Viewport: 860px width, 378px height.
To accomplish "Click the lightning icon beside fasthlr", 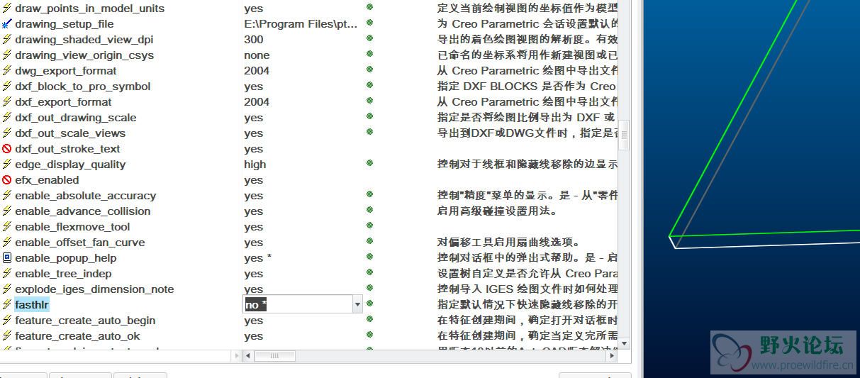I will click(x=7, y=305).
